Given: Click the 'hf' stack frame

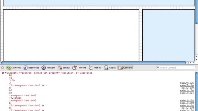Looking at the screenshot, I should click(x=11, y=90).
